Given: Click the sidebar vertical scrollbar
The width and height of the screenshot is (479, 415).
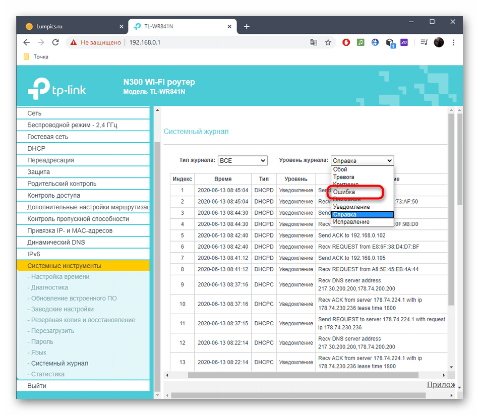Looking at the screenshot, I should click(157, 266).
